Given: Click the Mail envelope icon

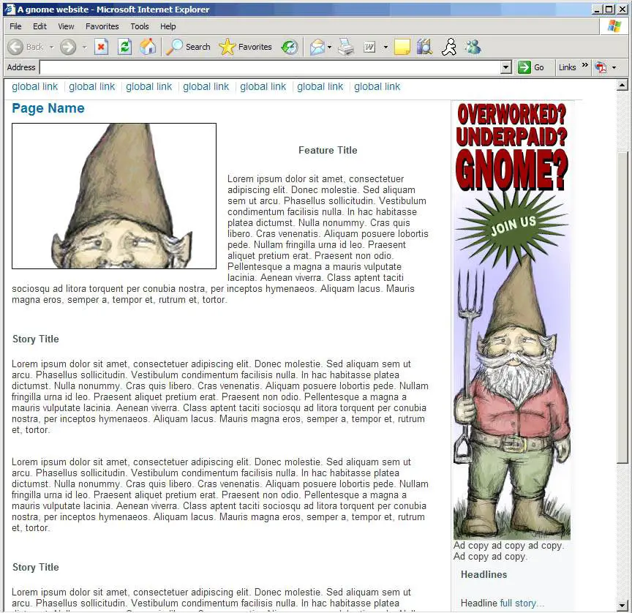Looking at the screenshot, I should tap(317, 47).
